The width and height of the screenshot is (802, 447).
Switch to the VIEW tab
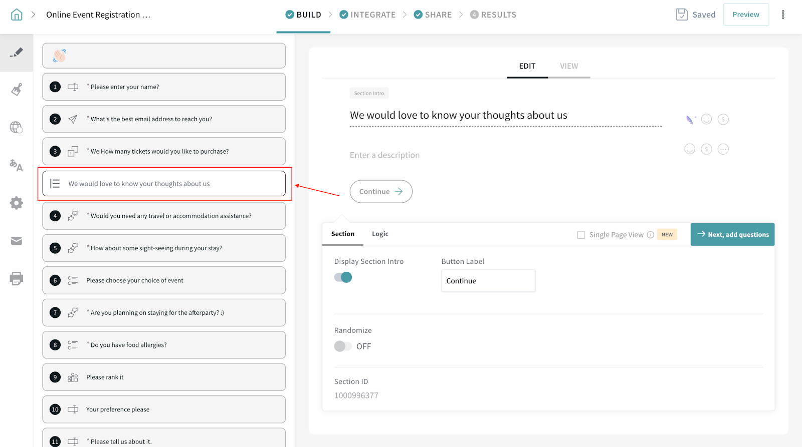[569, 66]
